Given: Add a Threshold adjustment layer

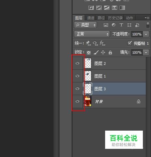Looking at the screenshot, I should click(107, 8).
